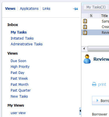Image resolution: width=109 pixels, height=117 pixels.
Task: Switch to the Views tab
Action: [10, 9]
